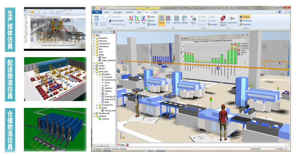Screen dimensions: 298x156
Task: Open the Transform grid tool
Action: pos(177,19)
